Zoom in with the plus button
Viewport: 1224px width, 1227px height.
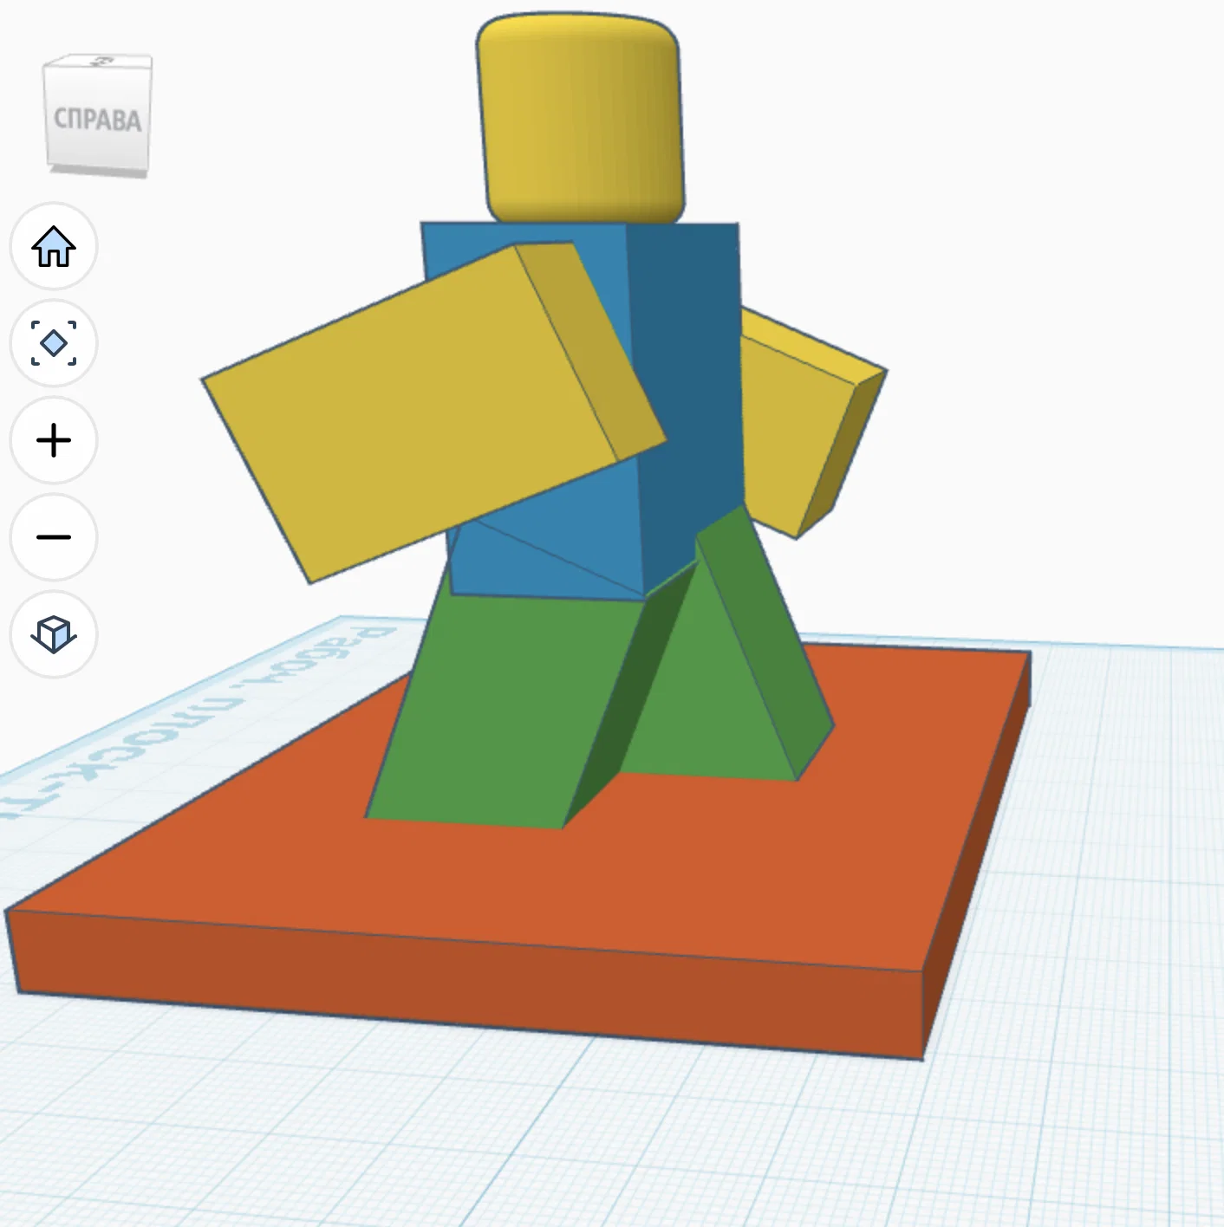point(54,440)
